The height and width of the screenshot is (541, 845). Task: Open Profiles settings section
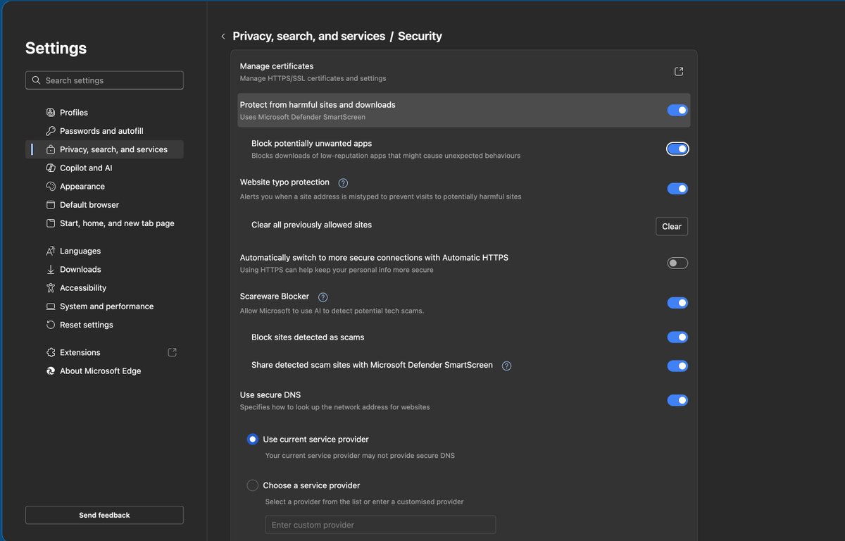tap(104, 113)
